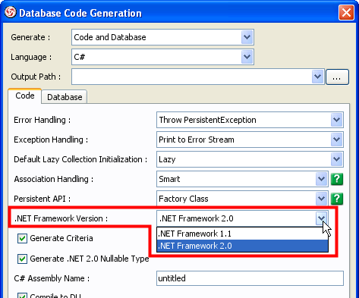Image resolution: width=359 pixels, height=298 pixels.
Task: Click the C# Assembly Name text field
Action: pos(250,278)
